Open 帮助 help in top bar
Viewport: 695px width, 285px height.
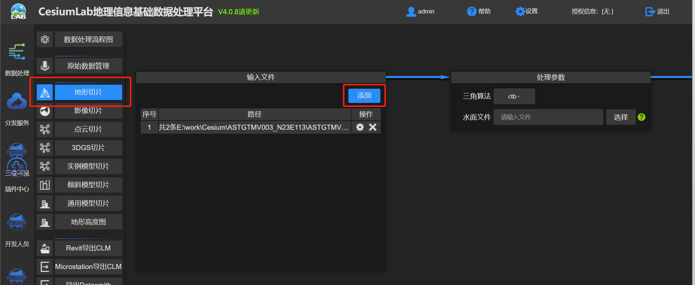click(479, 12)
